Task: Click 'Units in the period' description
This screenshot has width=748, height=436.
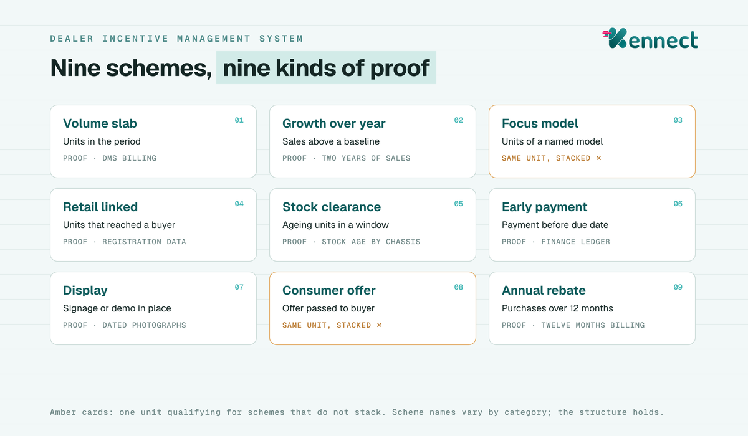Action: [102, 141]
